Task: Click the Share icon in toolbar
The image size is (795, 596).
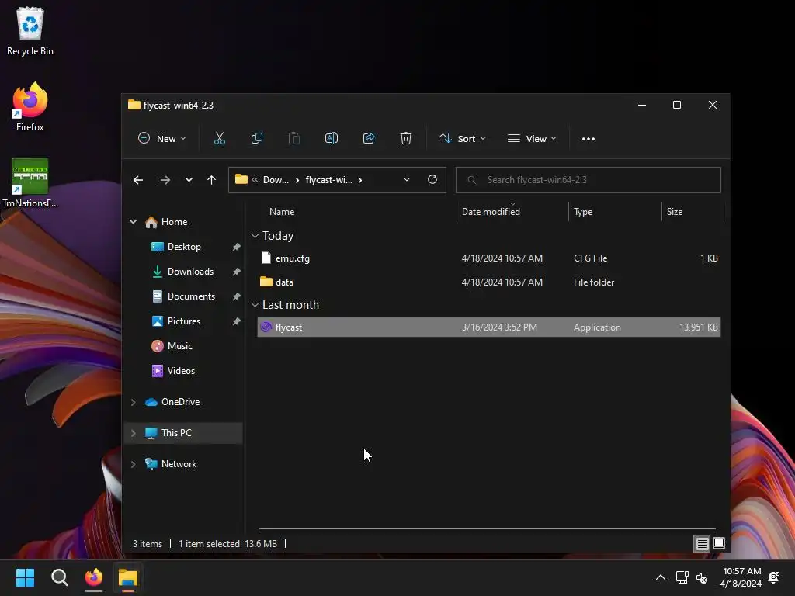Action: [369, 138]
